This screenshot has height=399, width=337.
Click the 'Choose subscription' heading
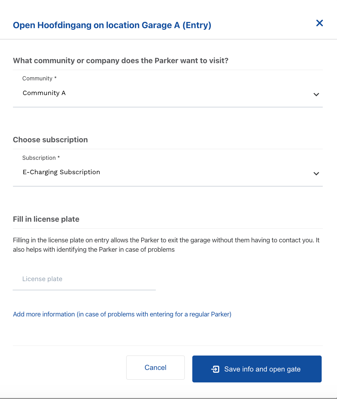pos(50,140)
